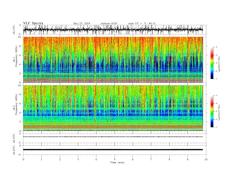Screen dimensions: 232x179
Task: Click the "VLF Spectra" plot title
Action: [x=33, y=23]
